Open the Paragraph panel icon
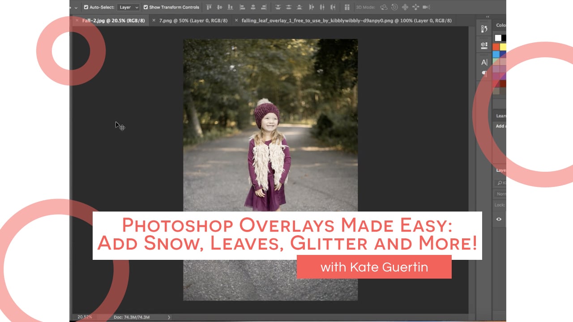Screen dimensions: 573x322 pyautogui.click(x=484, y=73)
